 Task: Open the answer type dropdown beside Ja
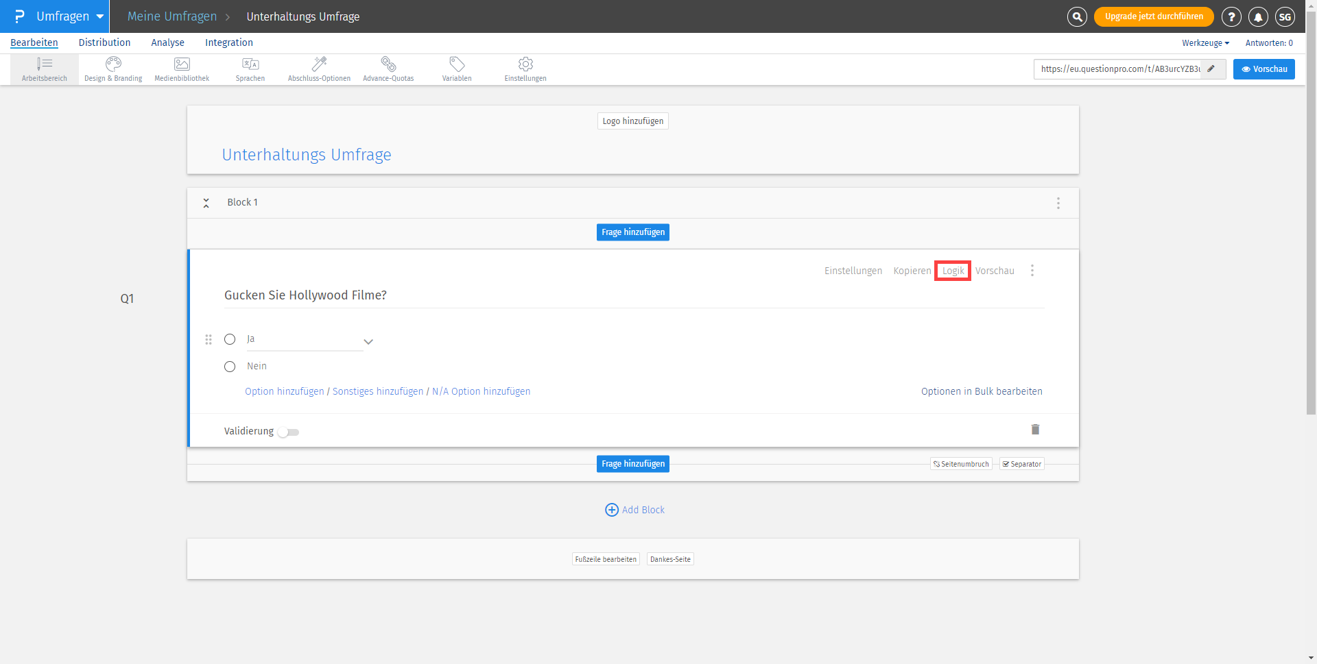click(368, 341)
